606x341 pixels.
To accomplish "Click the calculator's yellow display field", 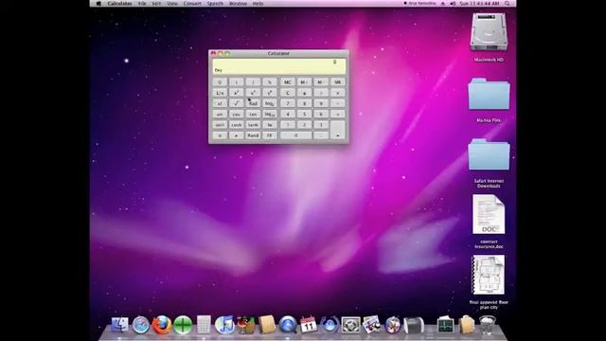I will click(x=278, y=66).
